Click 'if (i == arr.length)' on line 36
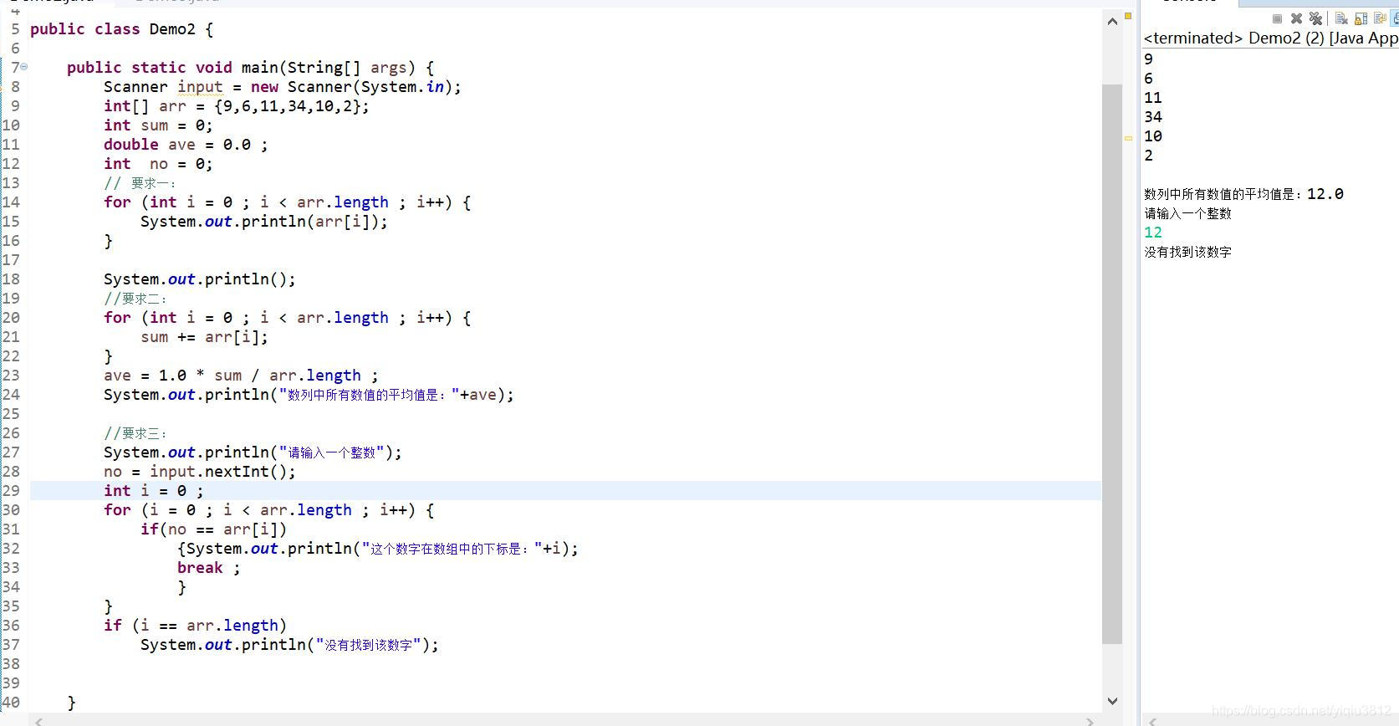Viewport: 1399px width, 726px height. (x=196, y=626)
